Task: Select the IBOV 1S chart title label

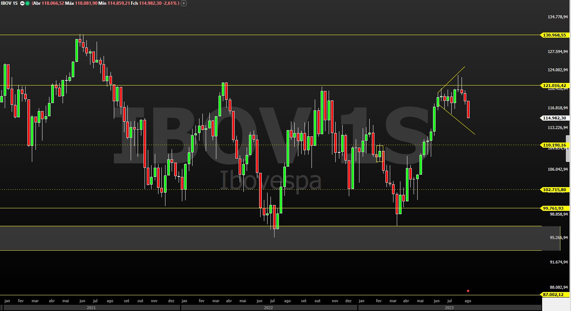Action: click(x=9, y=3)
